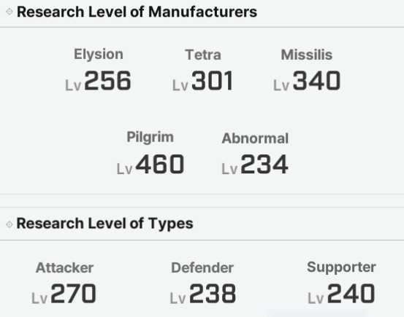Select the Defender type label
This screenshot has height=317, width=404.
(x=202, y=267)
